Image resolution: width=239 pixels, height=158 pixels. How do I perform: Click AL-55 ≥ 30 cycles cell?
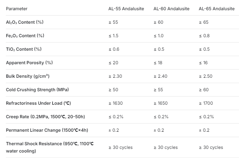pos(120,147)
